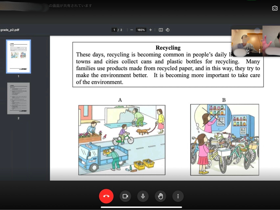Image resolution: width=280 pixels, height=210 pixels.
Task: Select the page 1 thumbnail
Action: pyautogui.click(x=19, y=56)
